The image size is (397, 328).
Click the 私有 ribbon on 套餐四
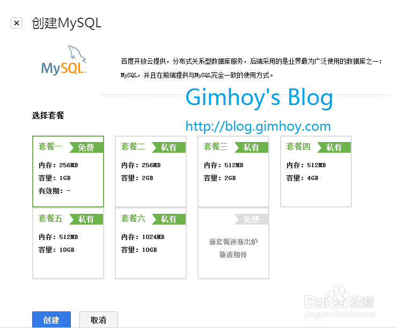pyautogui.click(x=334, y=147)
